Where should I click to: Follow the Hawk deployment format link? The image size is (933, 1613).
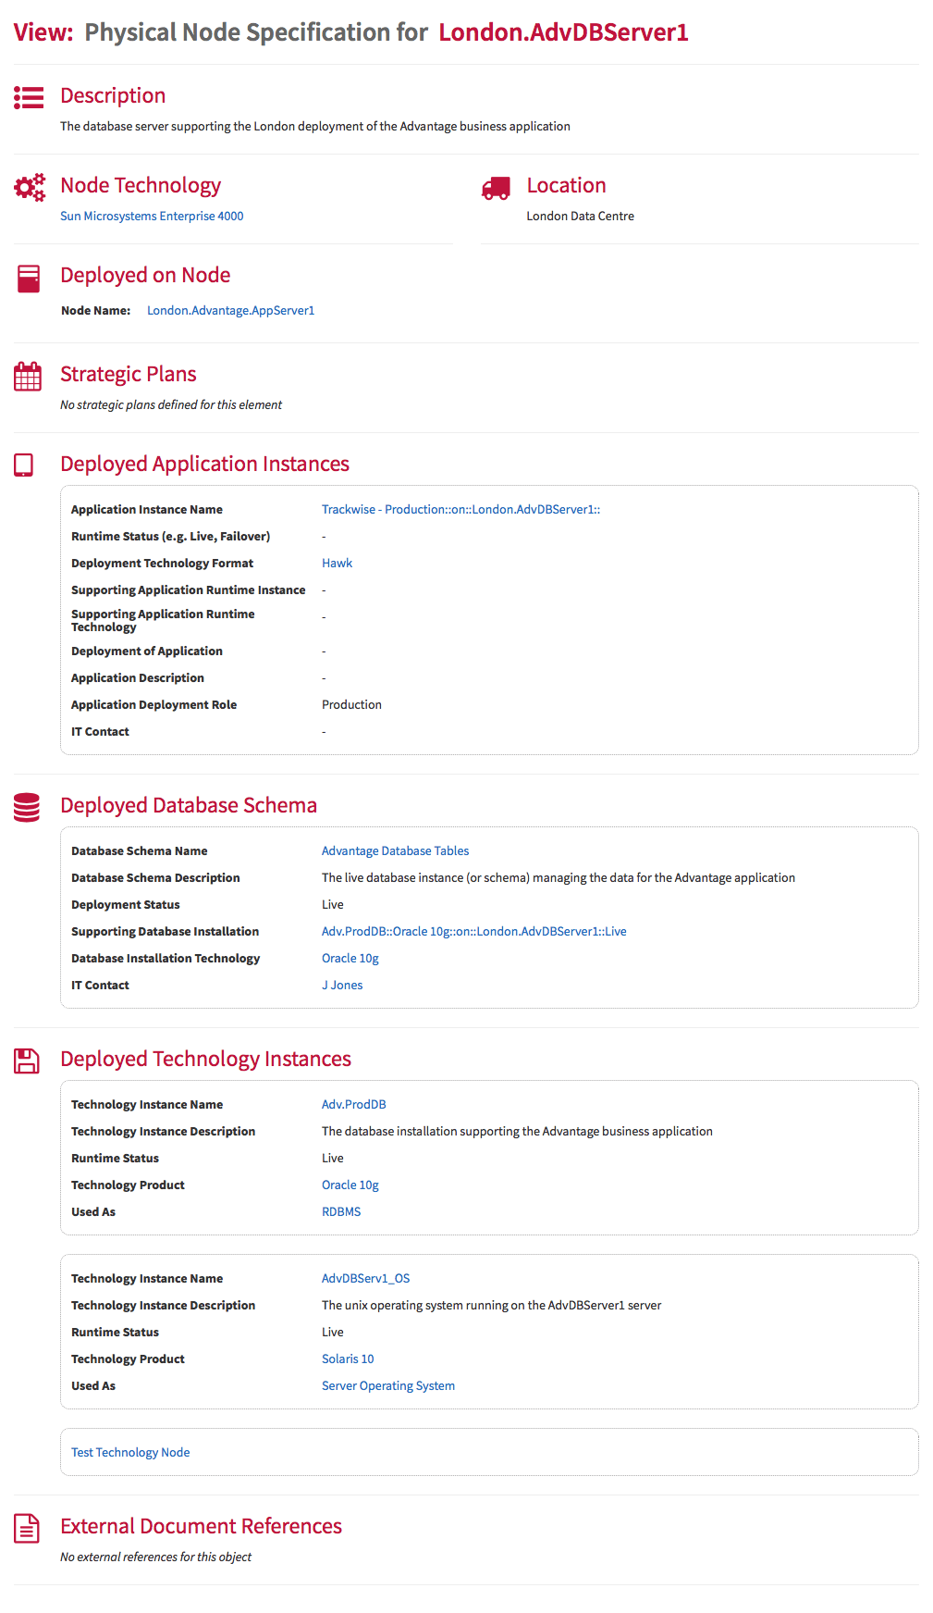tap(337, 563)
